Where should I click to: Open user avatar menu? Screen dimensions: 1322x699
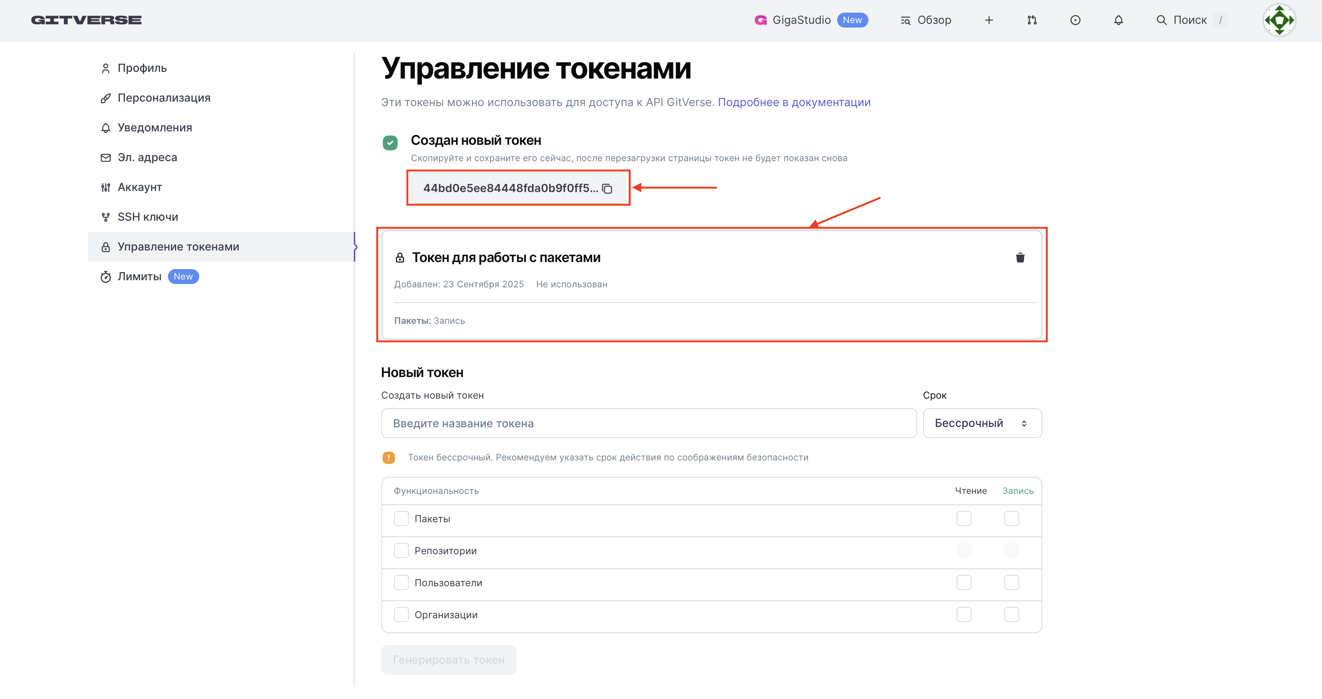pyautogui.click(x=1279, y=20)
